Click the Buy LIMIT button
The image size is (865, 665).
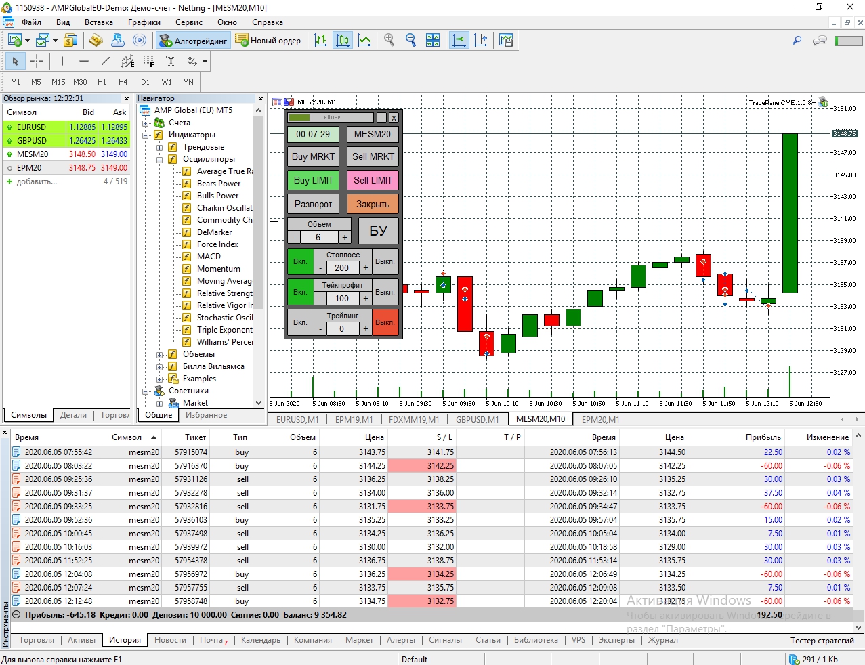(314, 180)
